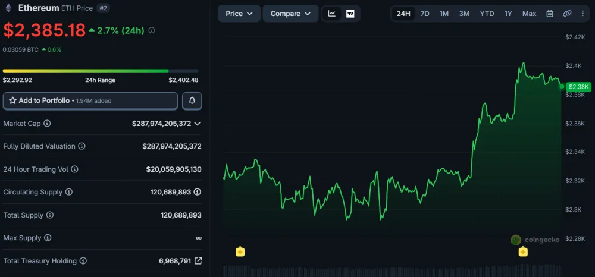Click the $2,402.48 range high value
The height and width of the screenshot is (277, 595).
pyautogui.click(x=184, y=80)
